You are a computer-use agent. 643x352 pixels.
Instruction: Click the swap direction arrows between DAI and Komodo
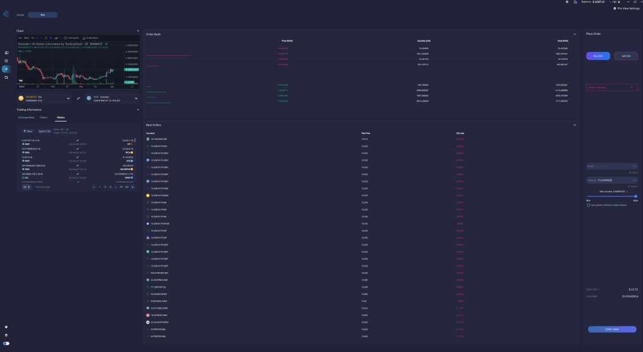79,98
